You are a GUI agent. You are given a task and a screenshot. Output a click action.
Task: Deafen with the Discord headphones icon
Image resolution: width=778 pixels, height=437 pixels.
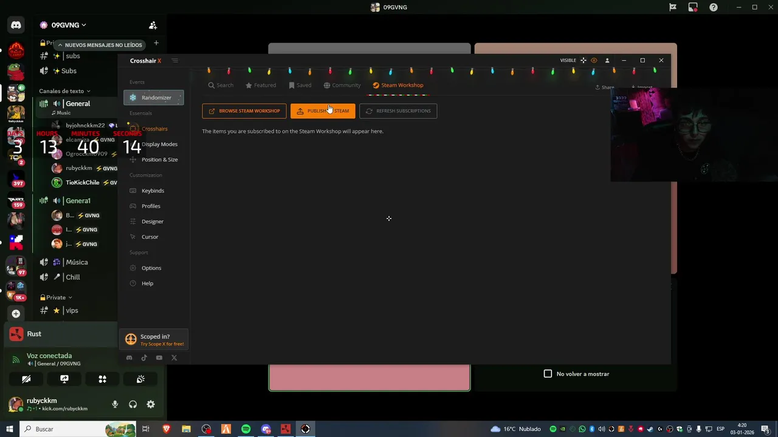tap(133, 404)
